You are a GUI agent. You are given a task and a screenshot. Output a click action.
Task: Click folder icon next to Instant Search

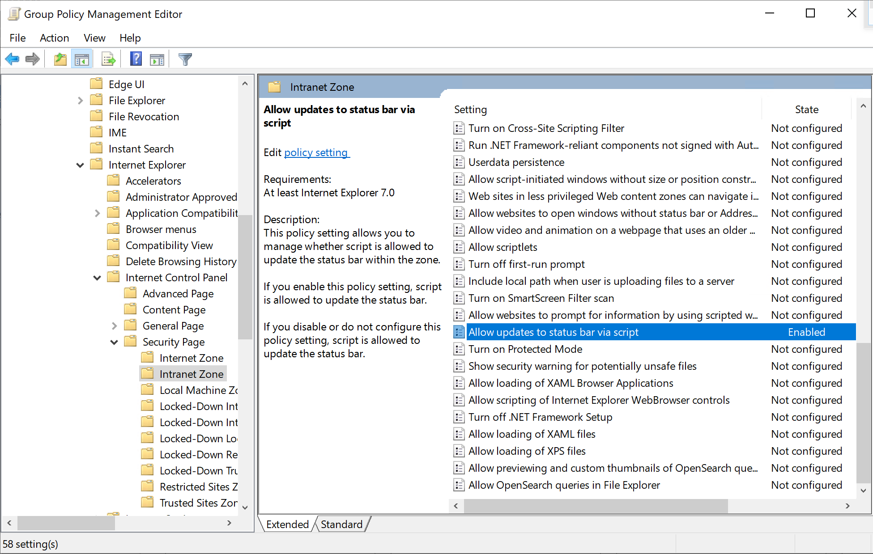point(96,148)
